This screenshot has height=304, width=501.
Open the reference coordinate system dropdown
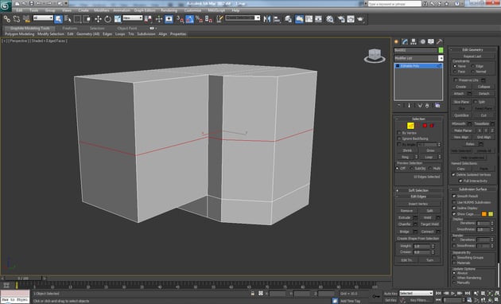133,18
